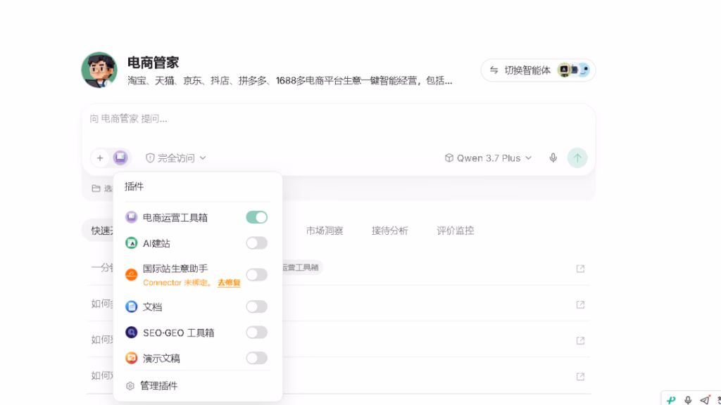Click the agent description starting with 淘宝、天猫

coord(290,81)
